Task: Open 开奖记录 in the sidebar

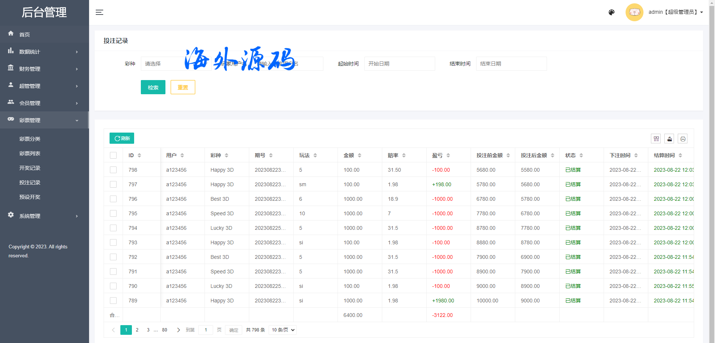Action: tap(30, 168)
